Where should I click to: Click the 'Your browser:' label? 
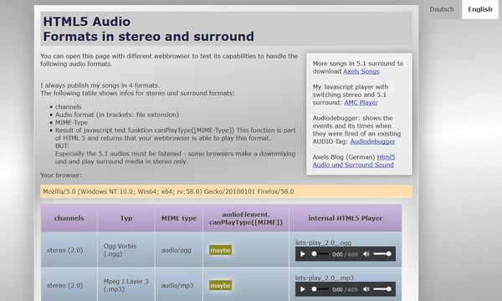pyautogui.click(x=61, y=176)
